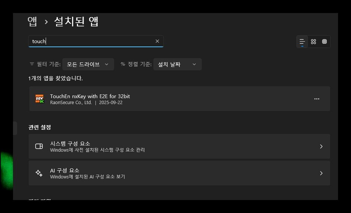This screenshot has width=351, height=213.
Task: Open 시스템 구성 요소 settings
Action: (179, 146)
